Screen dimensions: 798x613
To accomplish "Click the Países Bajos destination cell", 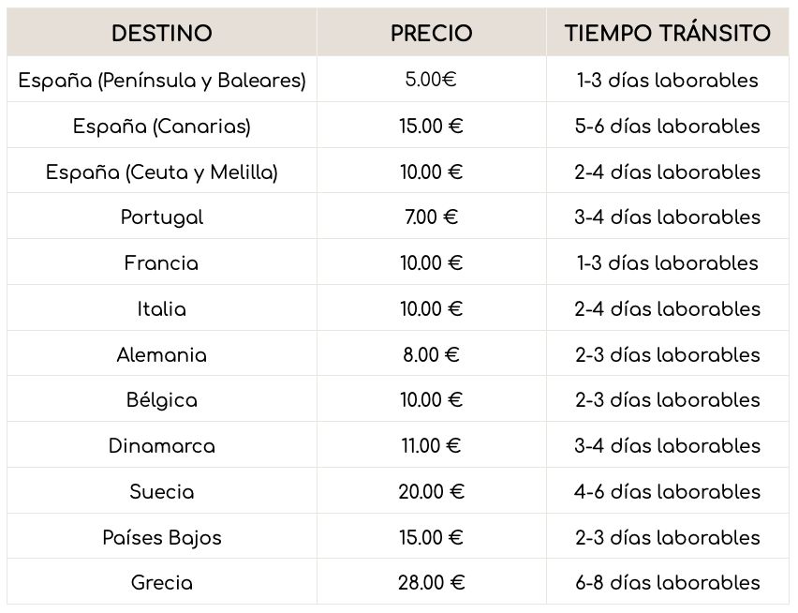I will 162,538.
